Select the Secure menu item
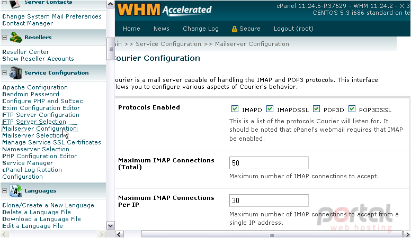Screen dimensions: 411x238 249,29
